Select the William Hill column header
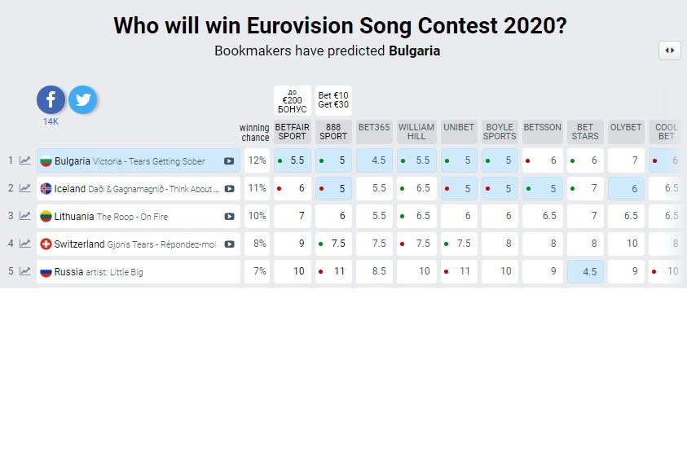Viewport: 687px width, 457px height. [x=416, y=132]
